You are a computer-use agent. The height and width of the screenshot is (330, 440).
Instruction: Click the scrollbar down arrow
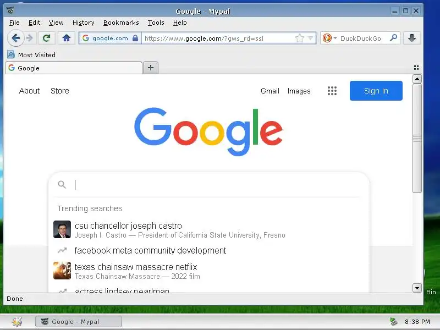click(417, 288)
